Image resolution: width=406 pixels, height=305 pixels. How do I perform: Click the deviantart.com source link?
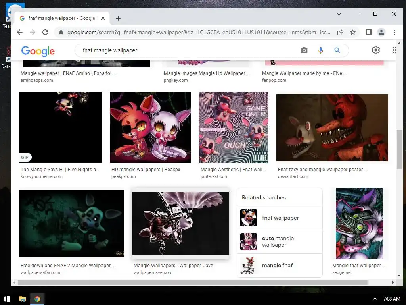(x=293, y=176)
